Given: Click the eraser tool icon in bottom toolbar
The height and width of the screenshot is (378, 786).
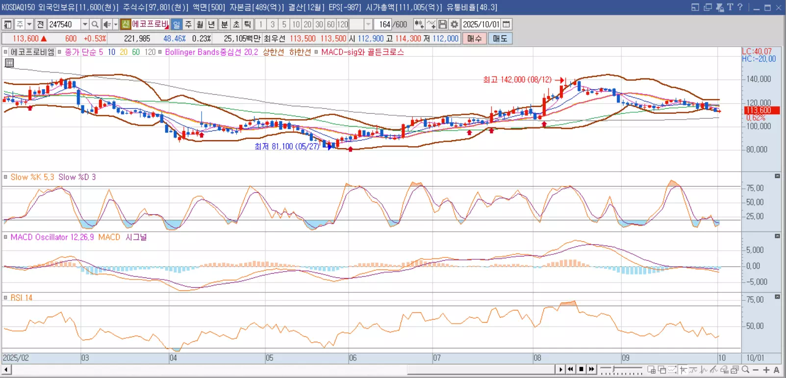Looking at the screenshot, I should [x=724, y=370].
